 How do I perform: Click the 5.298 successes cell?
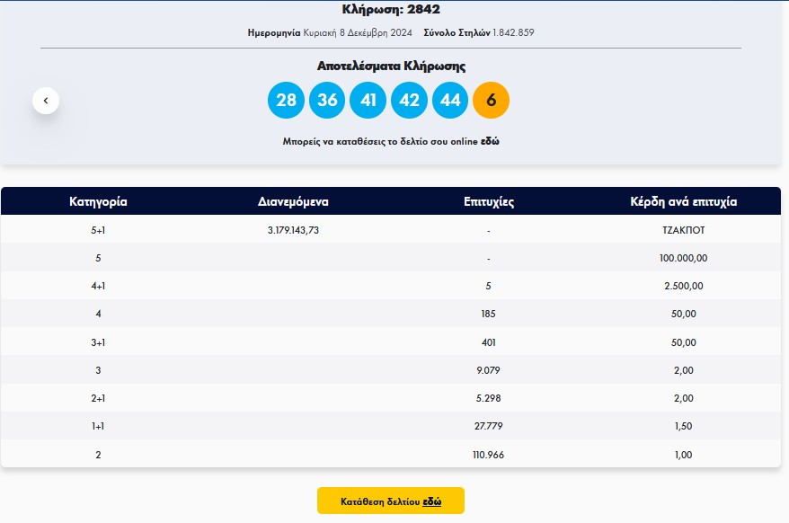488,398
